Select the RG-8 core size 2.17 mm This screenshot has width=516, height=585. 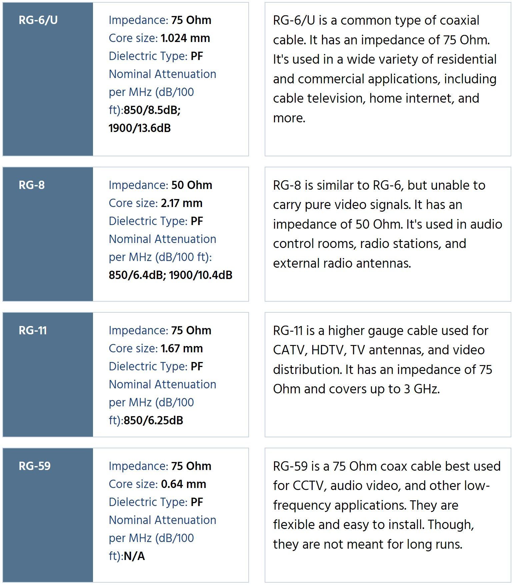(181, 203)
